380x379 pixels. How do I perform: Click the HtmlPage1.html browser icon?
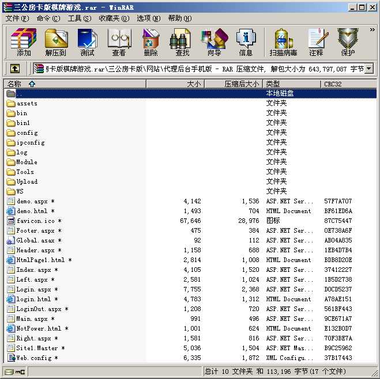coord(11,260)
